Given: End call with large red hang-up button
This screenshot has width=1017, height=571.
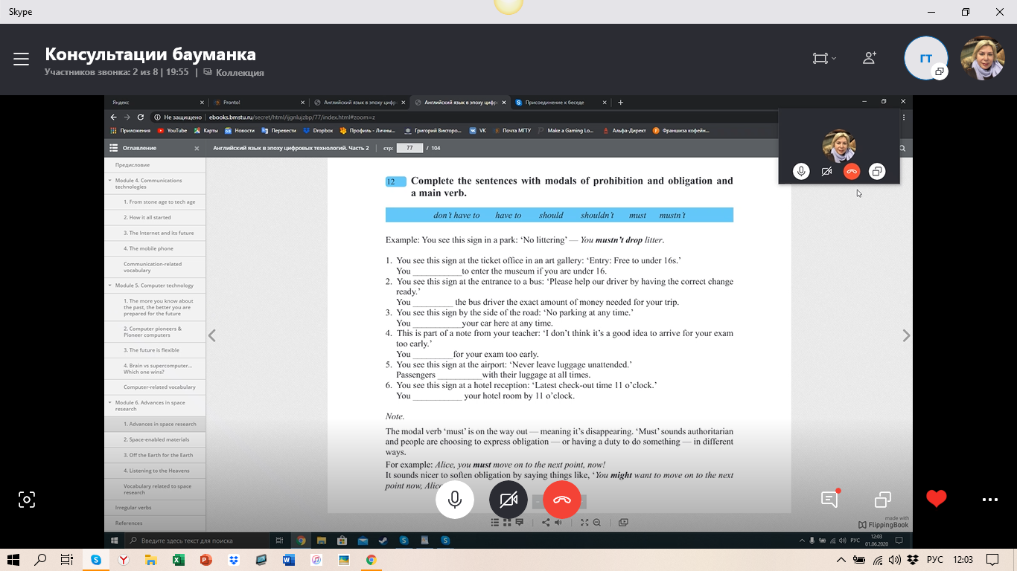Looking at the screenshot, I should (x=562, y=500).
